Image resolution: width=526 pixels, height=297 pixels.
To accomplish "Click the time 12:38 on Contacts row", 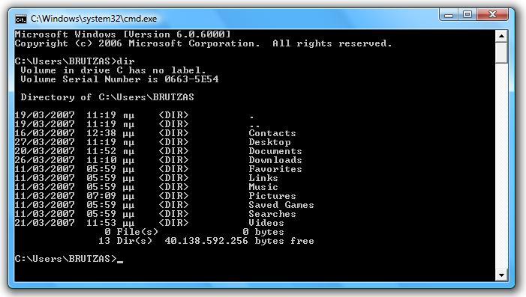I will coord(101,133).
